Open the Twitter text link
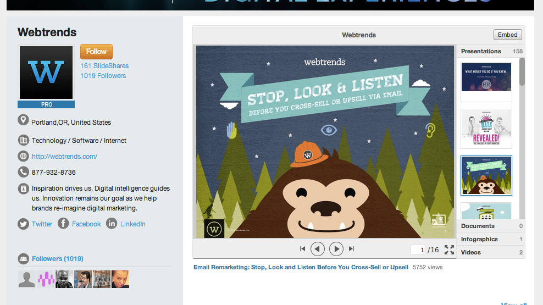 pos(42,224)
